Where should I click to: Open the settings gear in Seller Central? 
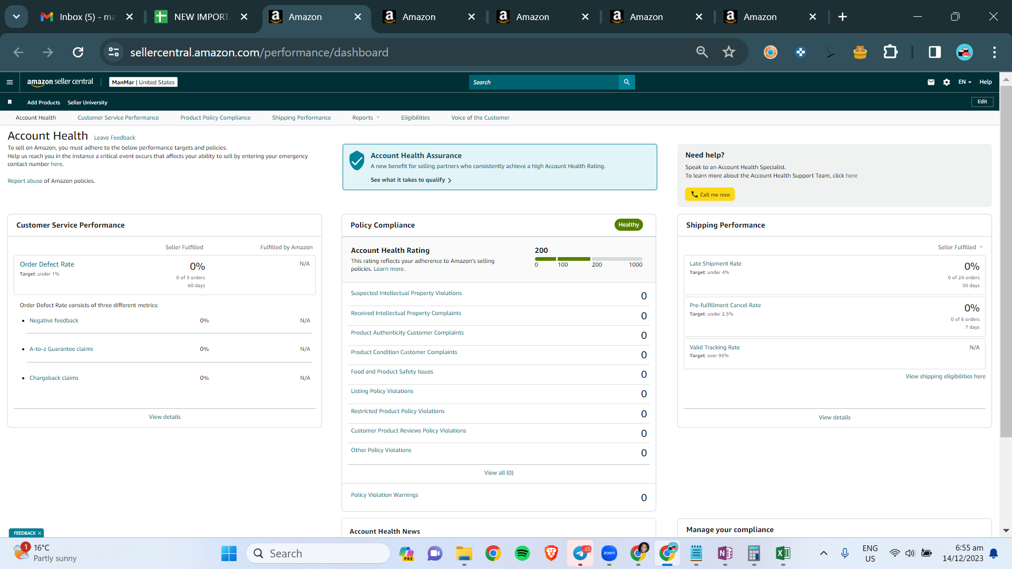(947, 82)
